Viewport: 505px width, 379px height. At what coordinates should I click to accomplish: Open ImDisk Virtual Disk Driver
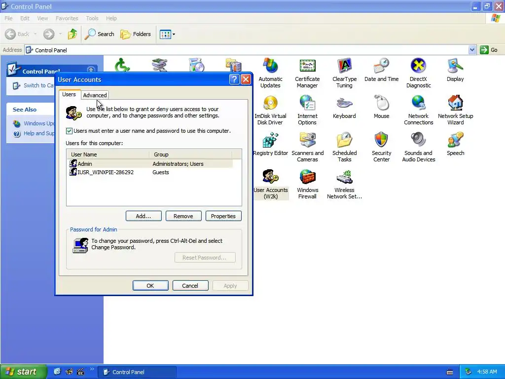click(x=270, y=110)
